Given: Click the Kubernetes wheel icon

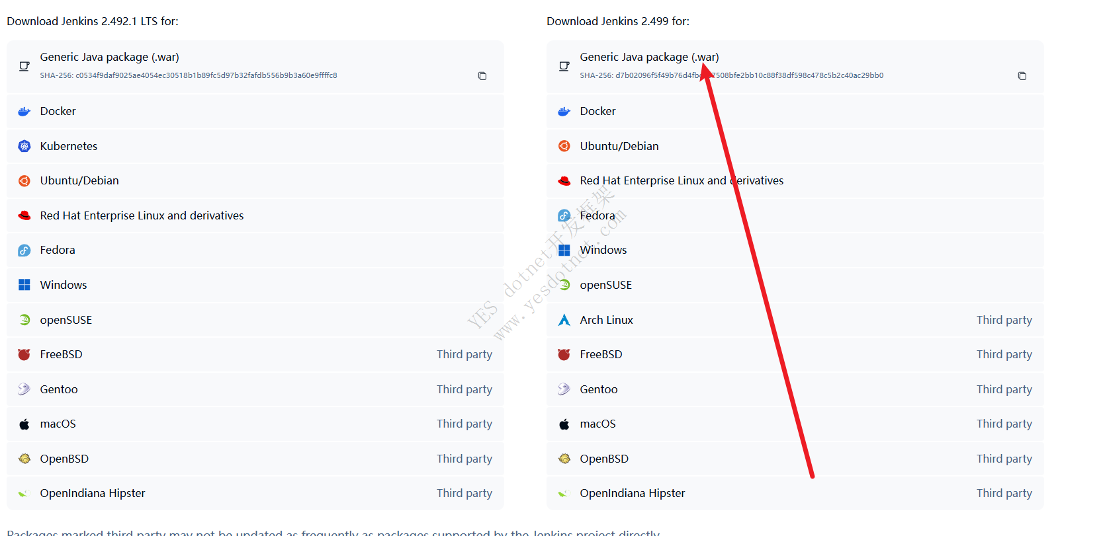Looking at the screenshot, I should pos(24,146).
